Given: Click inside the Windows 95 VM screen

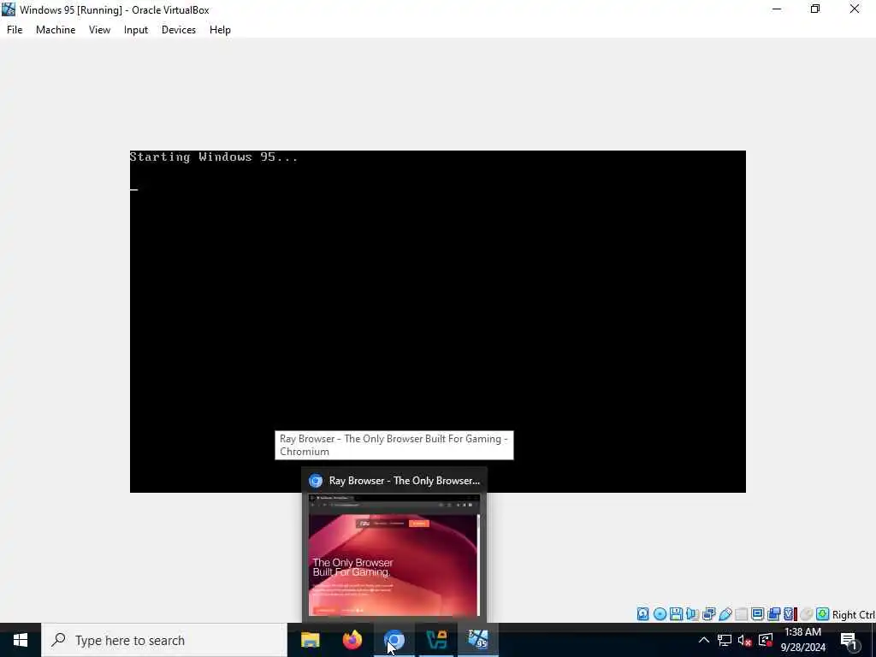Looking at the screenshot, I should pyautogui.click(x=437, y=322).
